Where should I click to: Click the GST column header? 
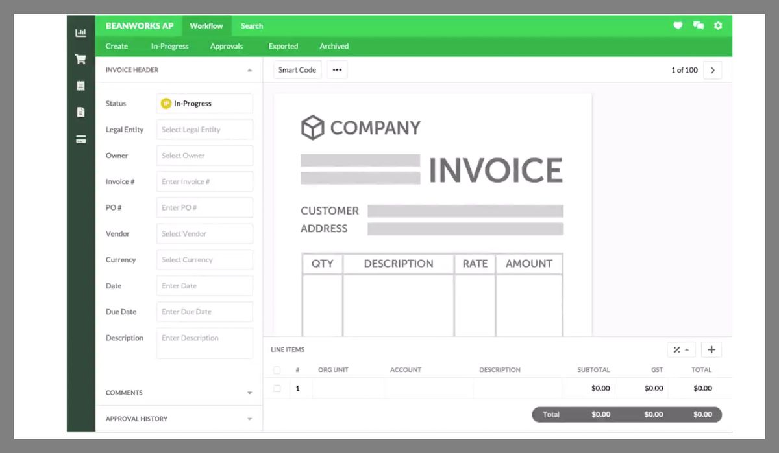[x=658, y=370]
